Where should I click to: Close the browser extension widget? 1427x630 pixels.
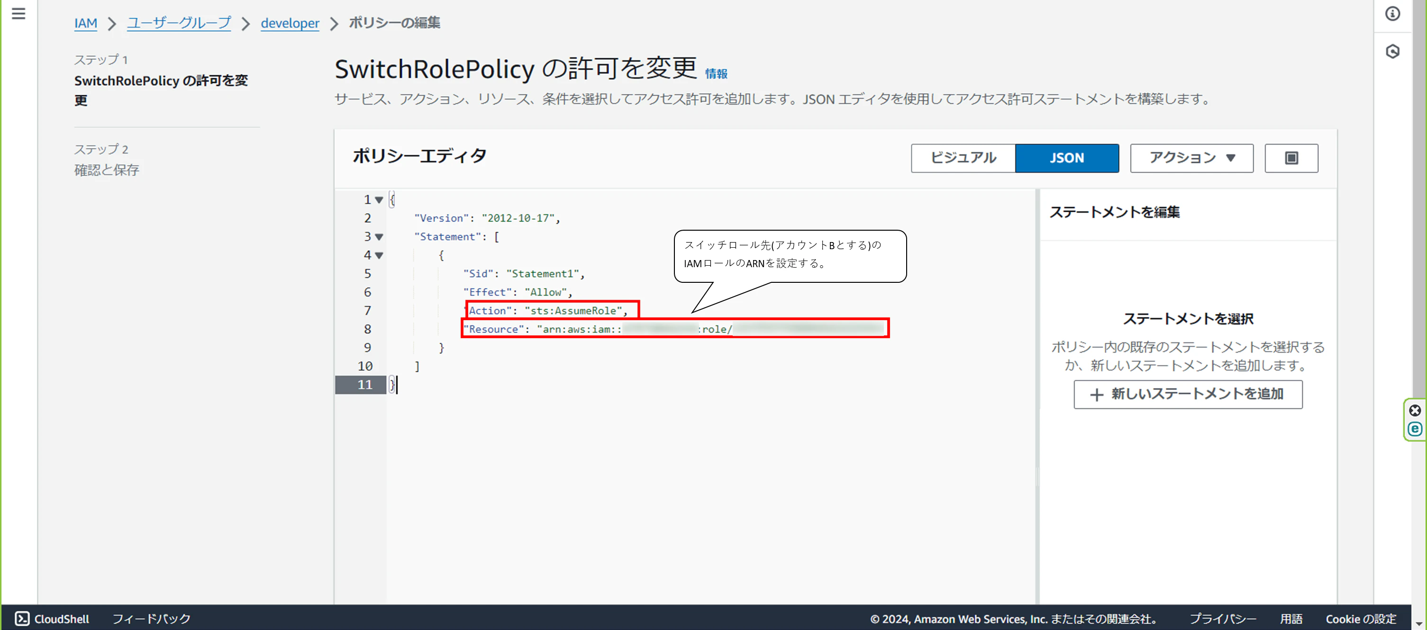click(x=1414, y=410)
